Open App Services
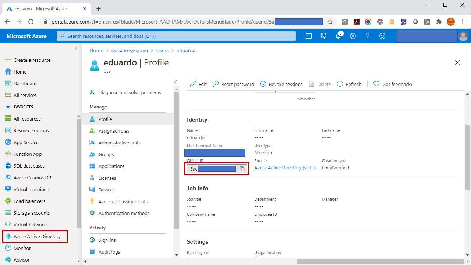 tap(23, 142)
